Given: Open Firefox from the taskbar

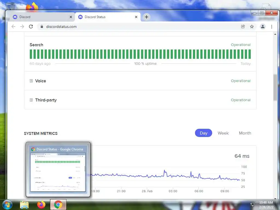Looking at the screenshot, I should (x=41, y=205).
